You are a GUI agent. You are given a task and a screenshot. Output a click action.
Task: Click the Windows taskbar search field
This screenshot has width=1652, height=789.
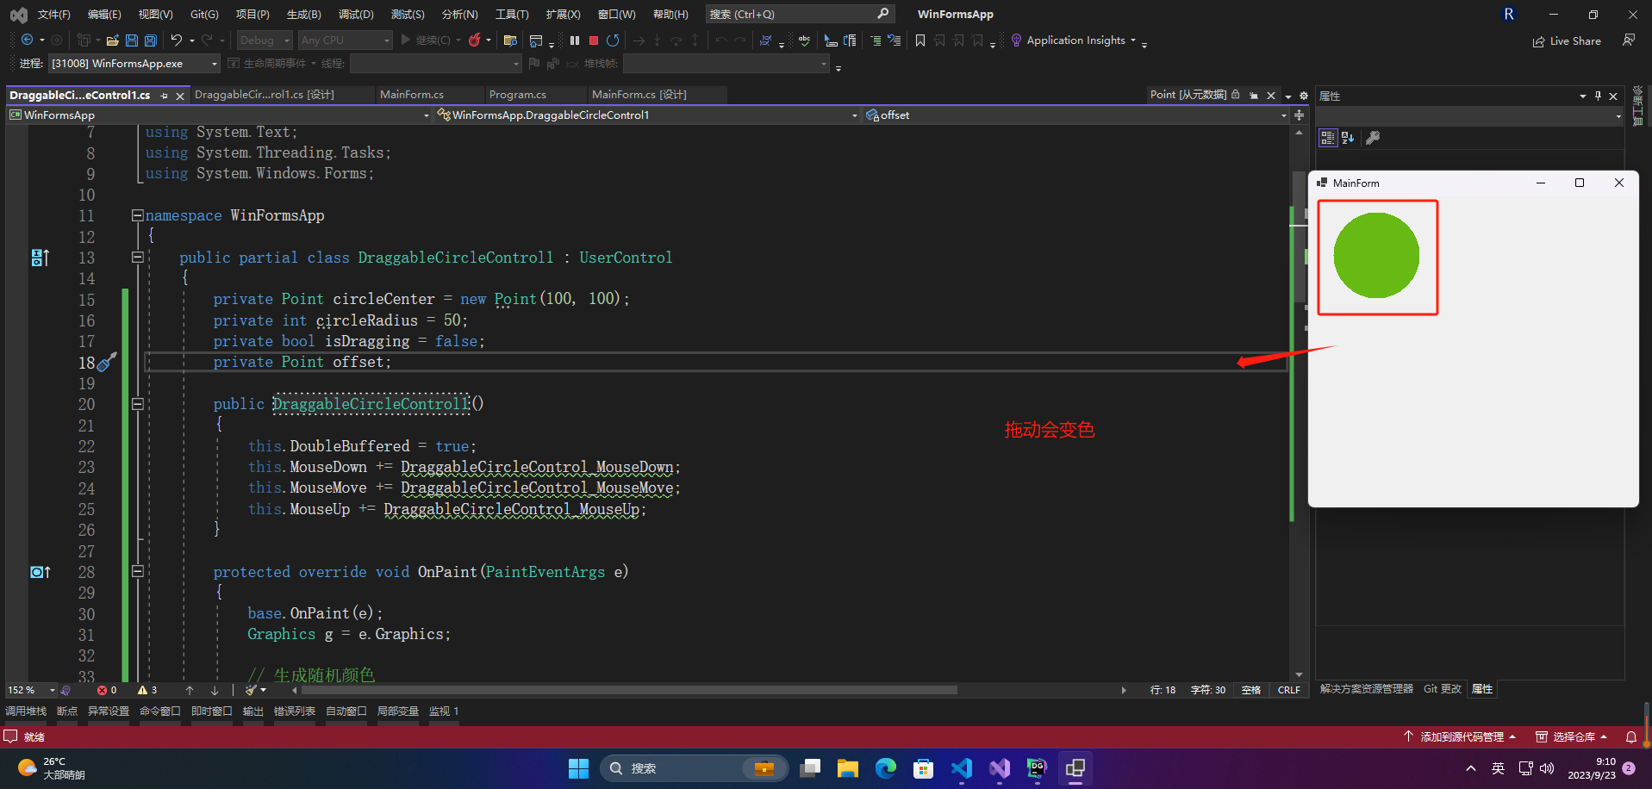tap(694, 768)
